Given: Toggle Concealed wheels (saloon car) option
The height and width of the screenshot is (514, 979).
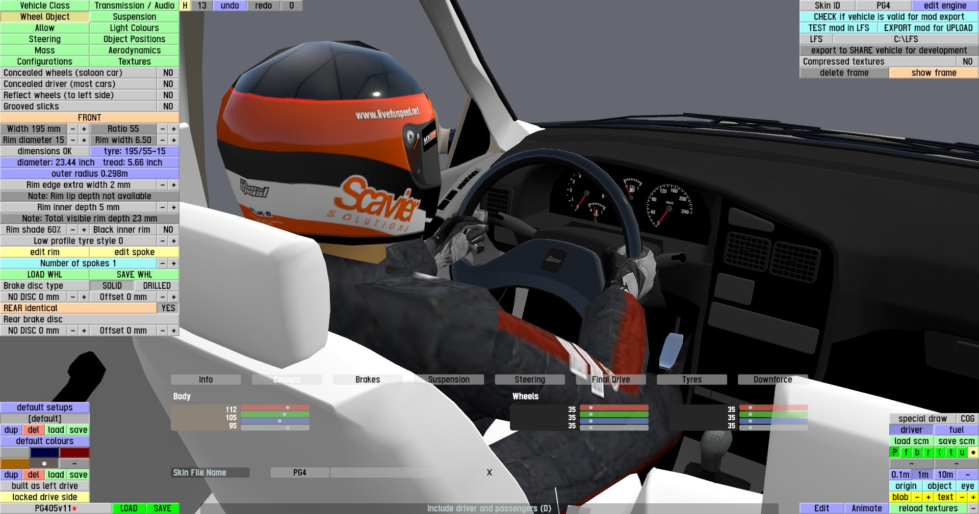Looking at the screenshot, I should 168,73.
